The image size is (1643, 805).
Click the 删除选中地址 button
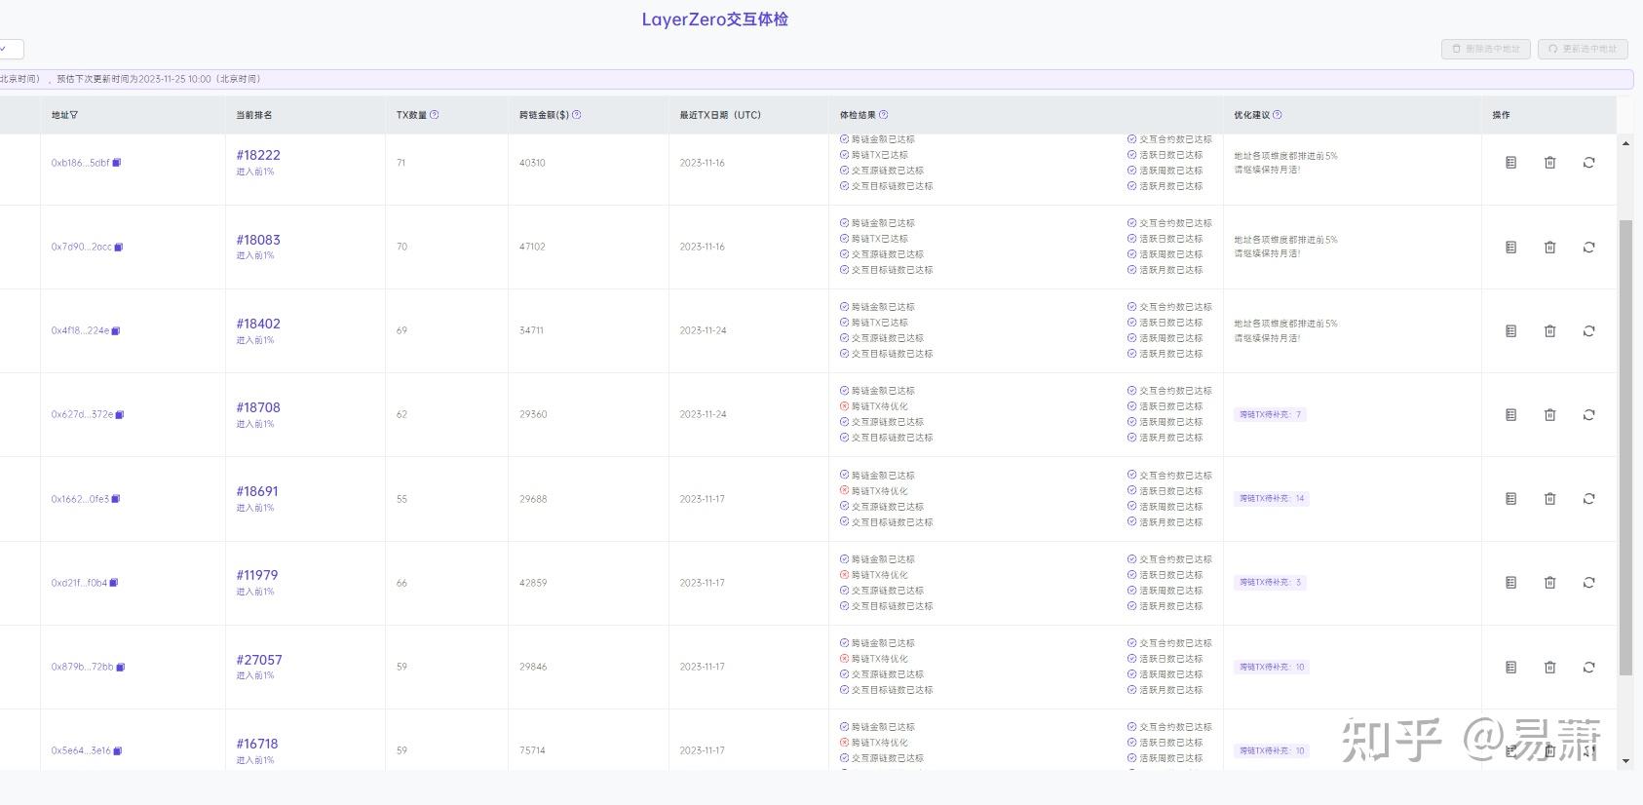pyautogui.click(x=1486, y=49)
